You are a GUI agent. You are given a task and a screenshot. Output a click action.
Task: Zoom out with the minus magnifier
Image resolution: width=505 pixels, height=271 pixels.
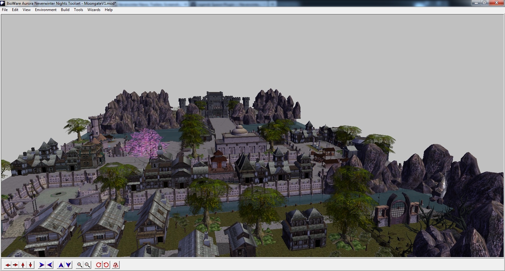pyautogui.click(x=87, y=265)
